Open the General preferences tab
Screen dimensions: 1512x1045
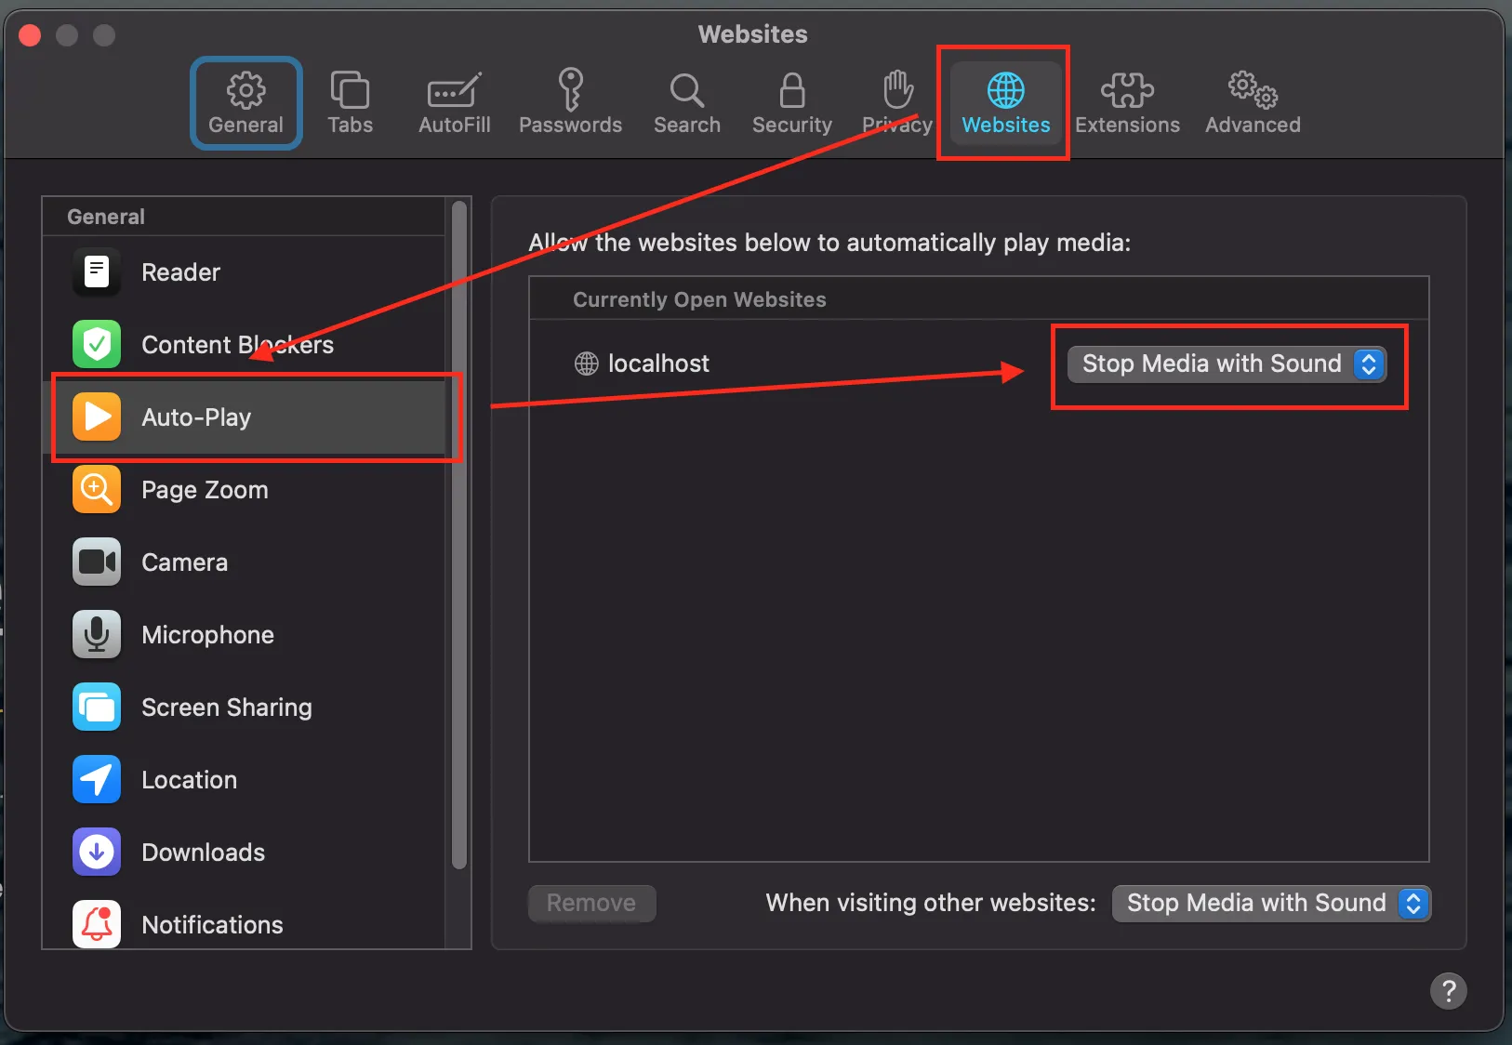point(245,103)
